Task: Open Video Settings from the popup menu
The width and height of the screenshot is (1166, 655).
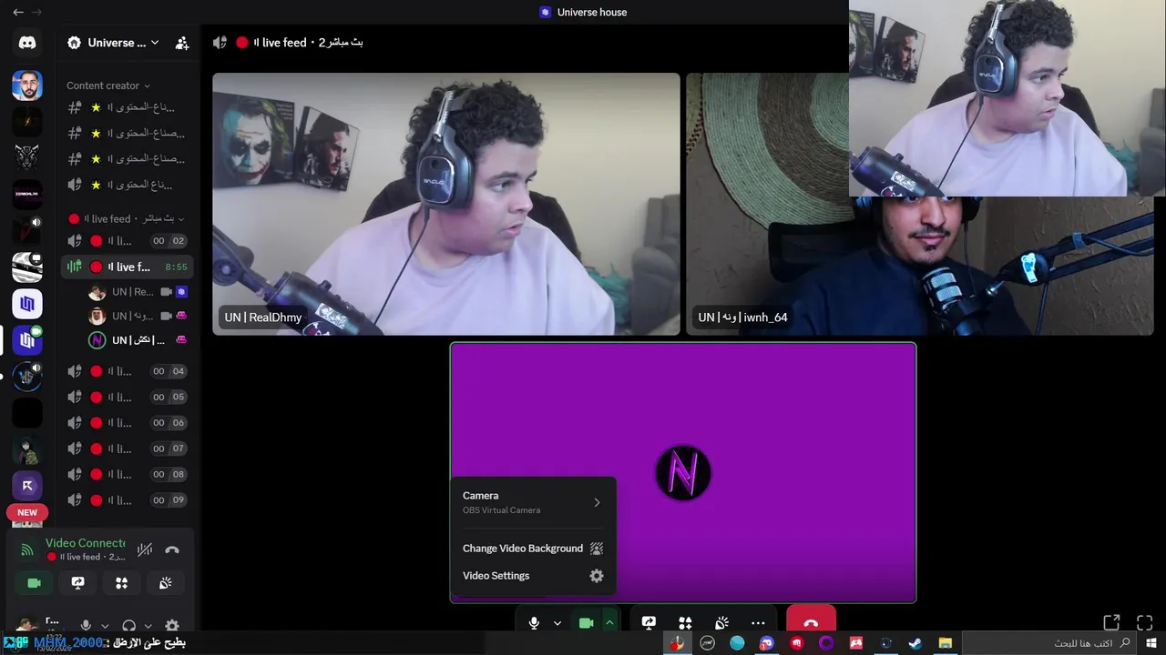Action: tap(533, 576)
